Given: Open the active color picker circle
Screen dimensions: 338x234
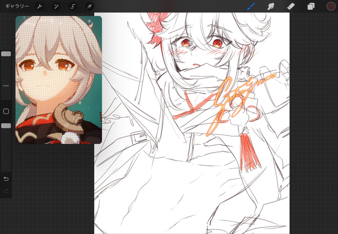Looking at the screenshot, I should (x=331, y=6).
